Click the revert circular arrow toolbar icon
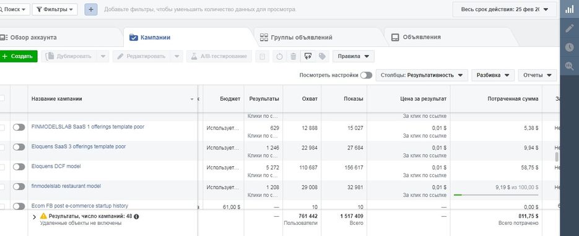Viewport: 579px width, 236px height. click(x=279, y=56)
